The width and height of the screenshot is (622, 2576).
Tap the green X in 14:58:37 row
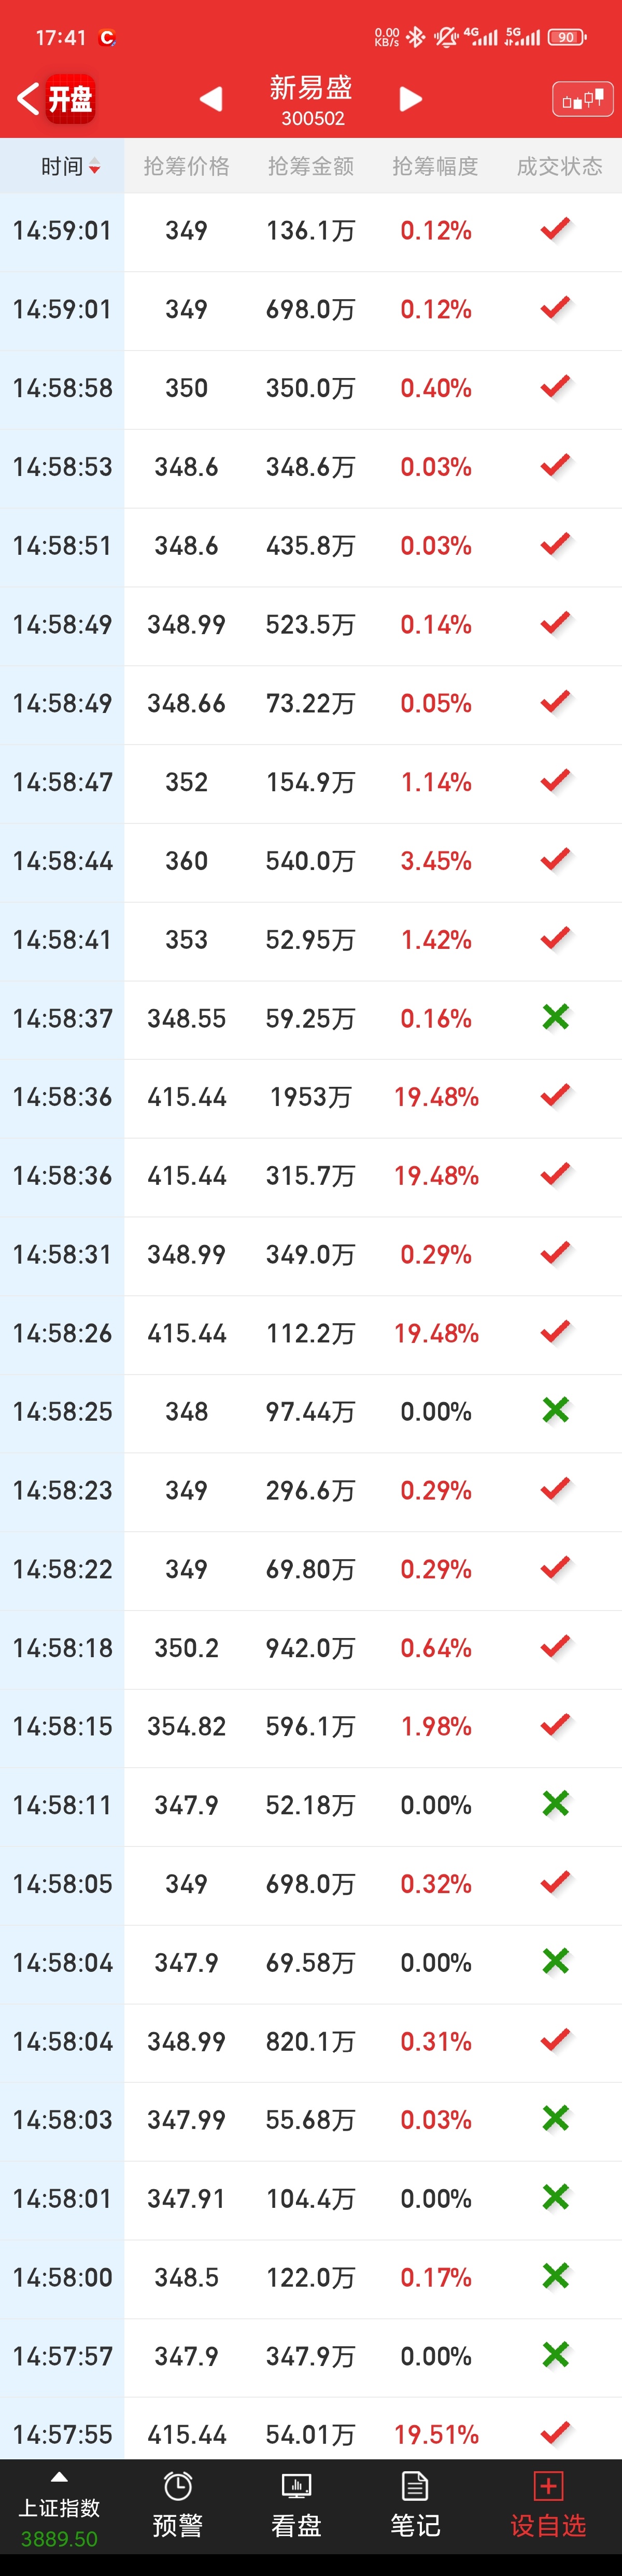[x=555, y=1017]
